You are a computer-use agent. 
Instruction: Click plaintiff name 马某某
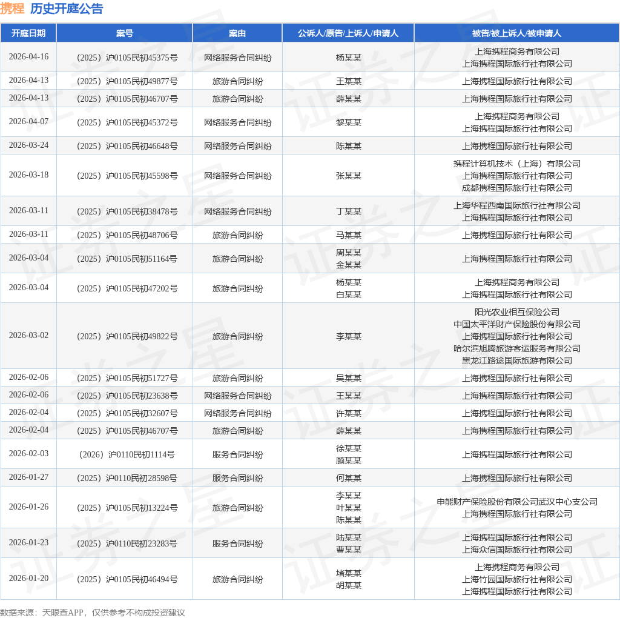click(348, 236)
